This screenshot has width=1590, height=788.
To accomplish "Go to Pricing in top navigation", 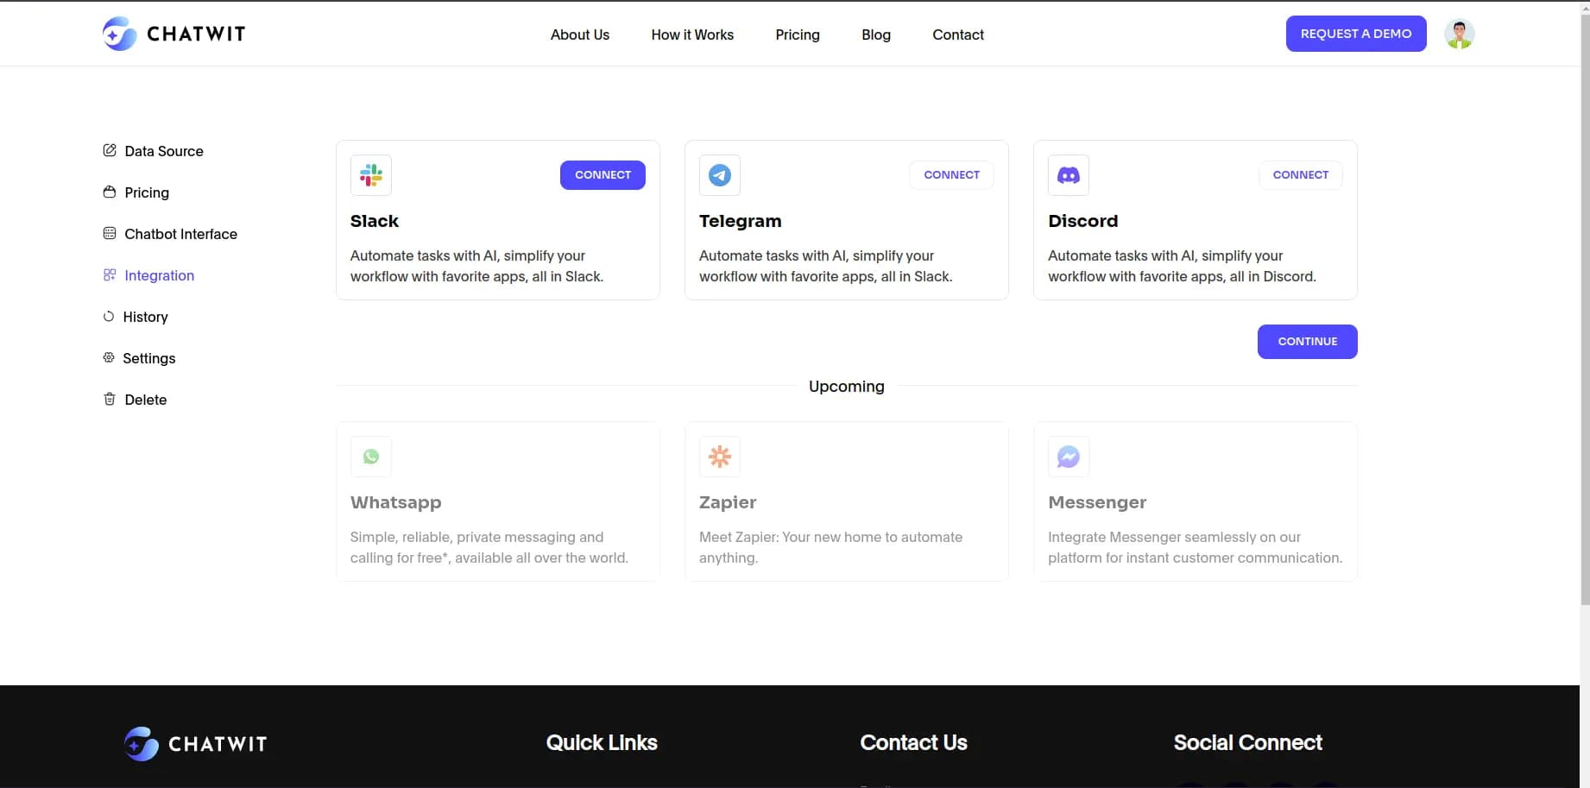I will pos(798,35).
